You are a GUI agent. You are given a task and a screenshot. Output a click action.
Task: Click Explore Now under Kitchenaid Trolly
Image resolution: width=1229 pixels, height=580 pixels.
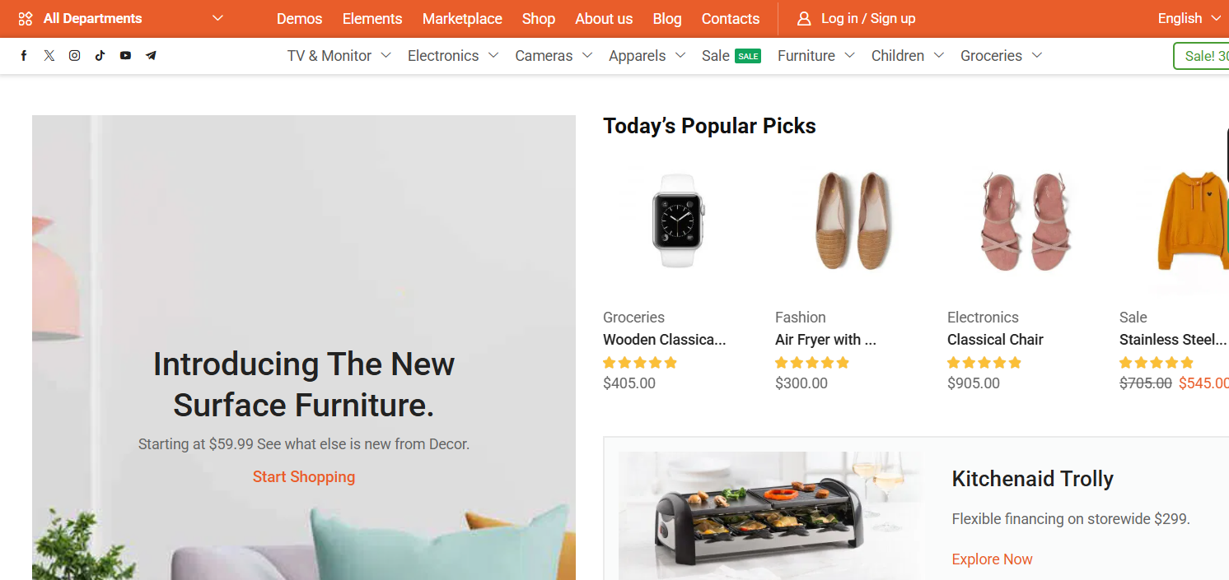[x=992, y=559]
